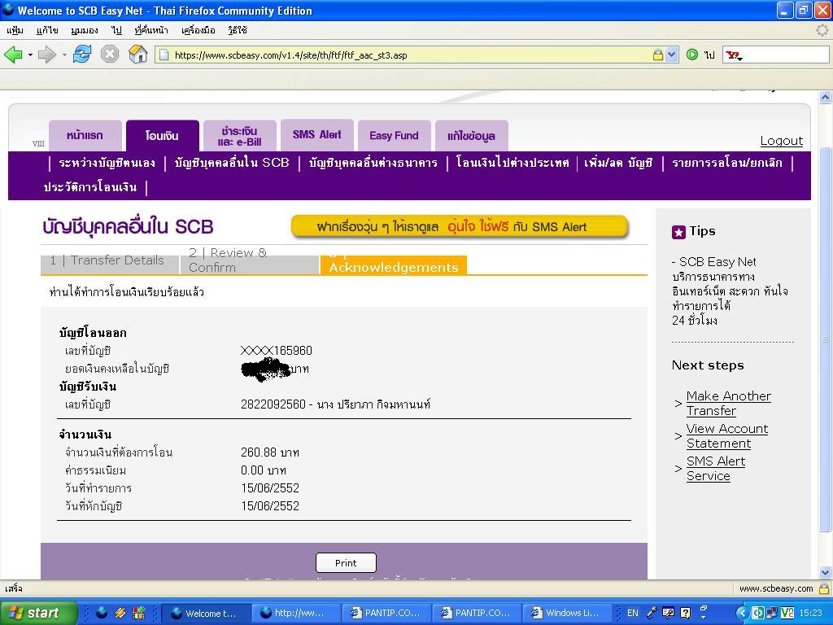Image resolution: width=833 pixels, height=625 pixels.
Task: Click the language bar help question icon
Action: pos(685,613)
